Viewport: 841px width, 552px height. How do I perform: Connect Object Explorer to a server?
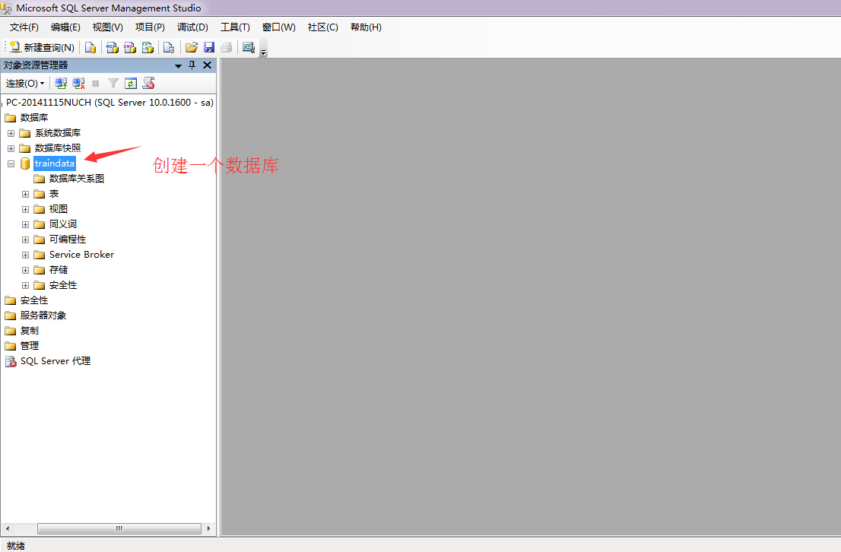(x=61, y=83)
